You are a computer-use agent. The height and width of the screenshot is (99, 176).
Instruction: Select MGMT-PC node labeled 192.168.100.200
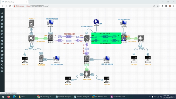coord(50,23)
